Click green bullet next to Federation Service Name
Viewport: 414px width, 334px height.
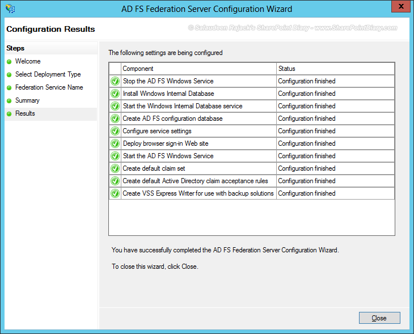point(9,88)
